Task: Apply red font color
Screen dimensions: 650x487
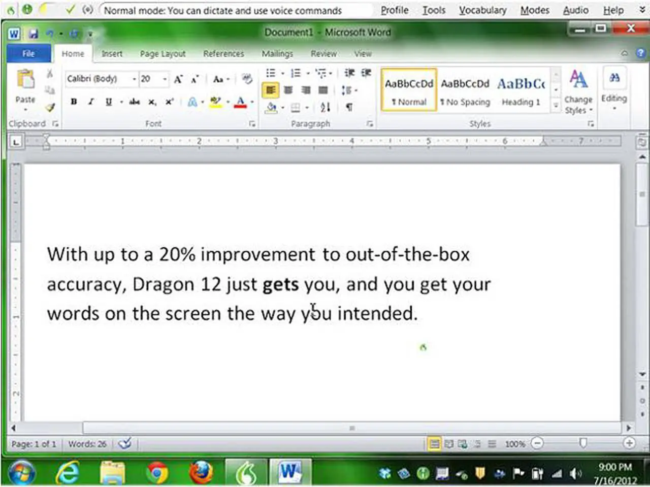Action: pyautogui.click(x=240, y=102)
